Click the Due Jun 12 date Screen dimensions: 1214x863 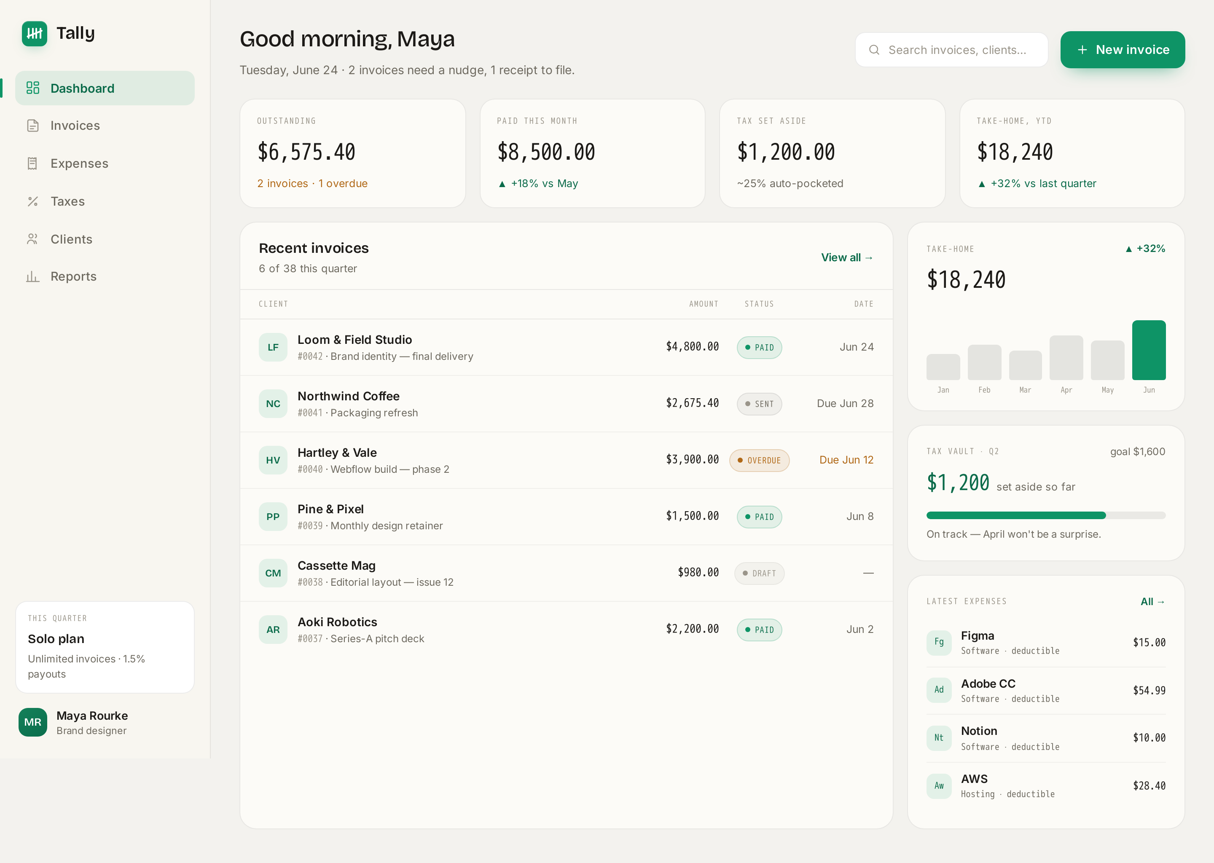pyautogui.click(x=846, y=460)
